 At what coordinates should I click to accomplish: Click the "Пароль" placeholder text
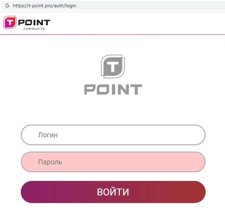pyautogui.click(x=50, y=162)
